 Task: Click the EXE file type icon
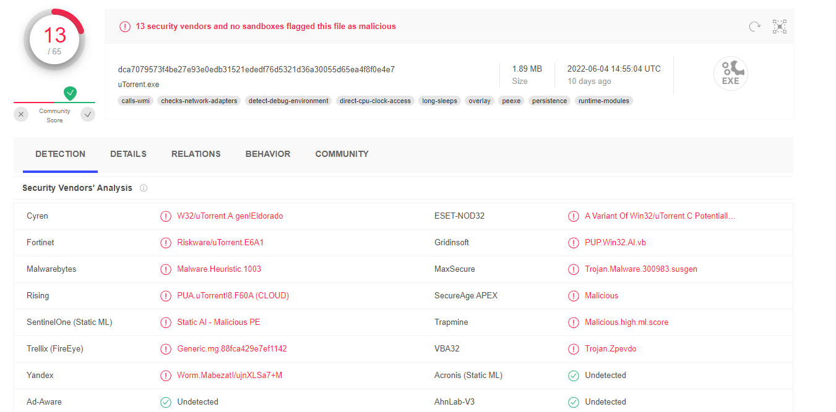pos(730,74)
